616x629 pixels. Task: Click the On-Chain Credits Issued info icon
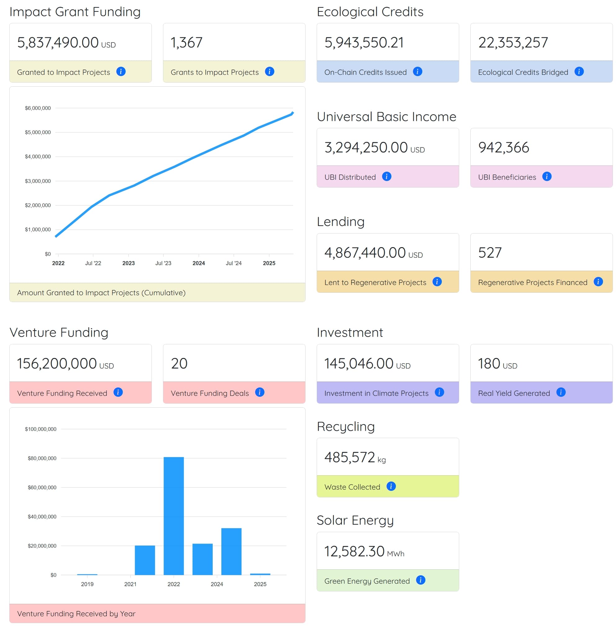[418, 71]
